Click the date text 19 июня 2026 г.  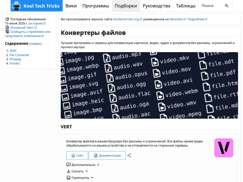16,23
